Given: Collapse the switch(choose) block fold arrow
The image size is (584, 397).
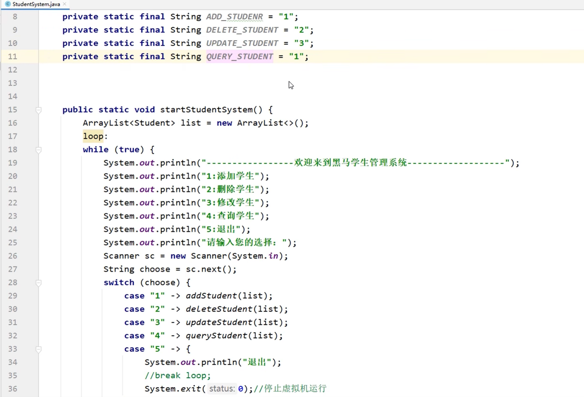Looking at the screenshot, I should [x=39, y=283].
